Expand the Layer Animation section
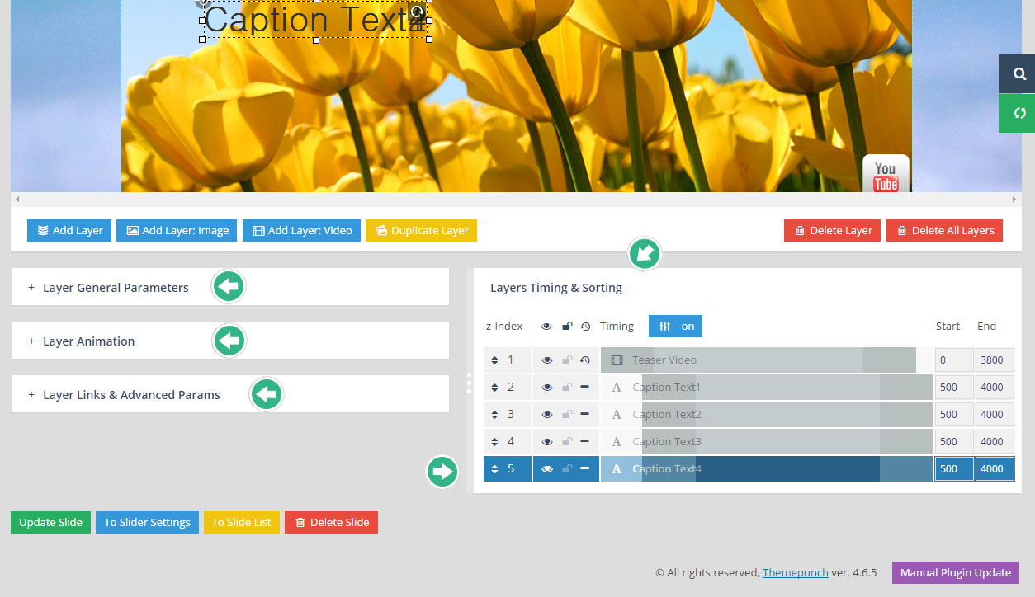Viewport: 1035px width, 597px height. click(88, 341)
